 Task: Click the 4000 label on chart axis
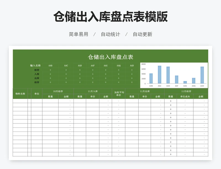point(143,74)
